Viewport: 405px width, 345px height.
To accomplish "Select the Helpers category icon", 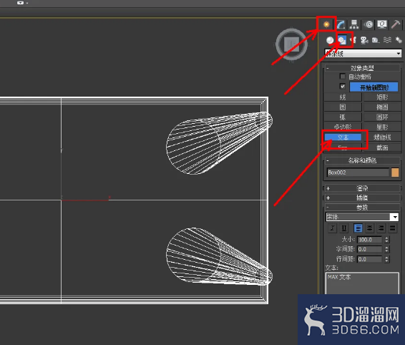I will tap(376, 40).
